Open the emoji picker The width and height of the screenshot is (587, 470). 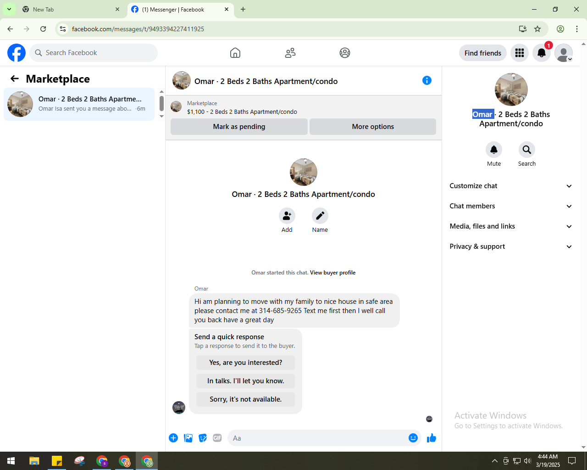[413, 438]
